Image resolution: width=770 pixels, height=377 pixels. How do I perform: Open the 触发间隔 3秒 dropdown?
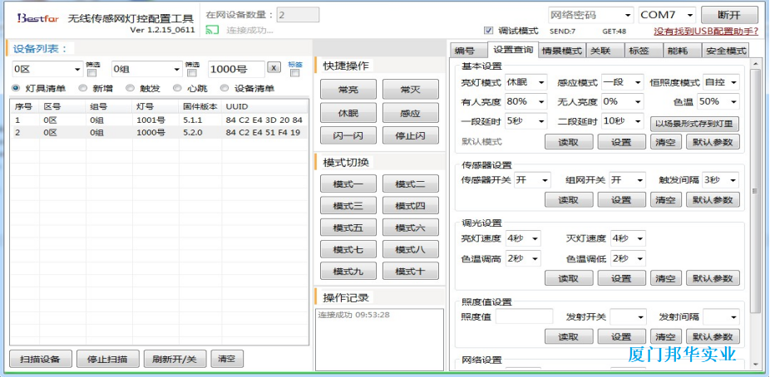point(721,180)
